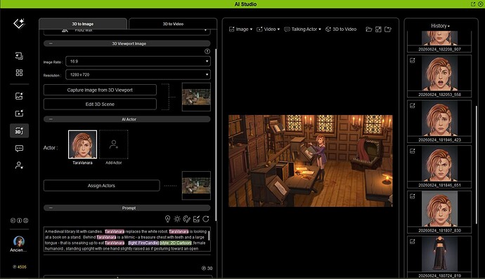Click the open folder icon

pyautogui.click(x=369, y=29)
